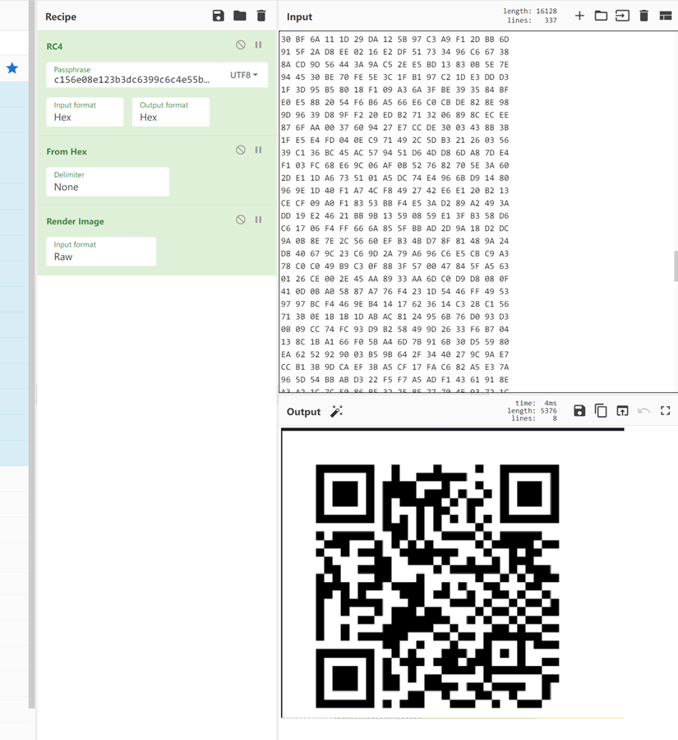This screenshot has height=740, width=678.
Task: Disable the Render Image operation
Action: (x=241, y=220)
